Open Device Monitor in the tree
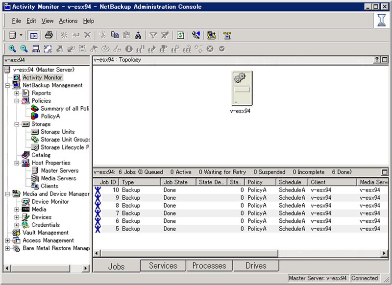Screen dimensions: 392x285 point(50,201)
